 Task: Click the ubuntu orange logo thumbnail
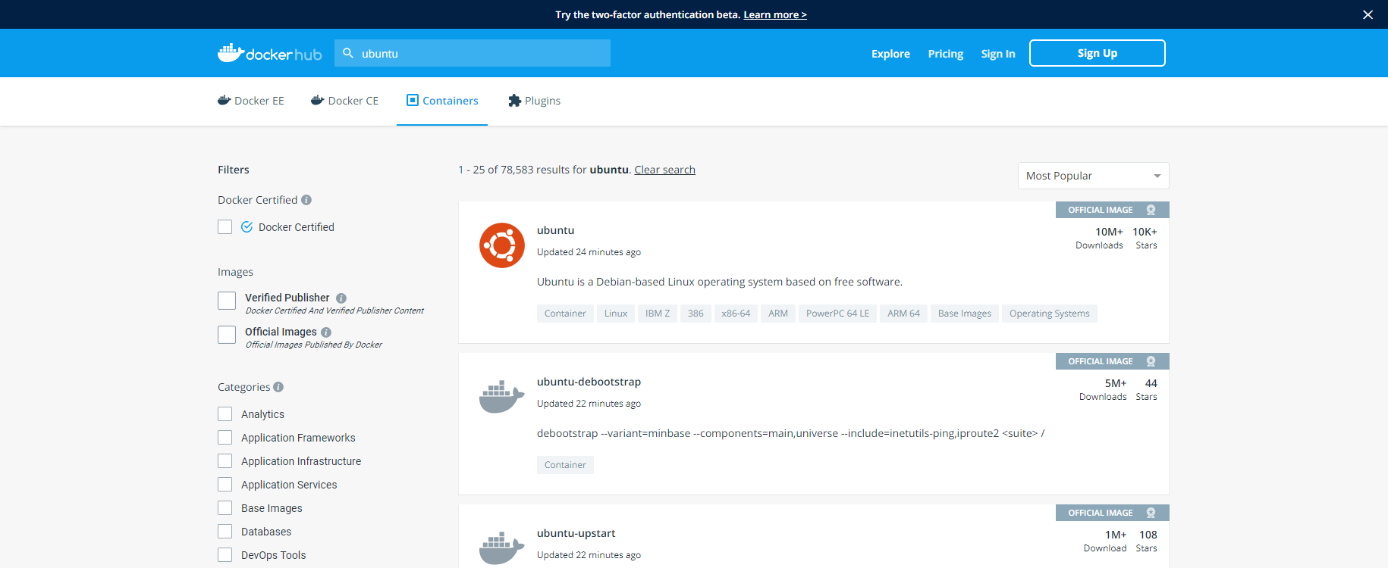tap(502, 245)
